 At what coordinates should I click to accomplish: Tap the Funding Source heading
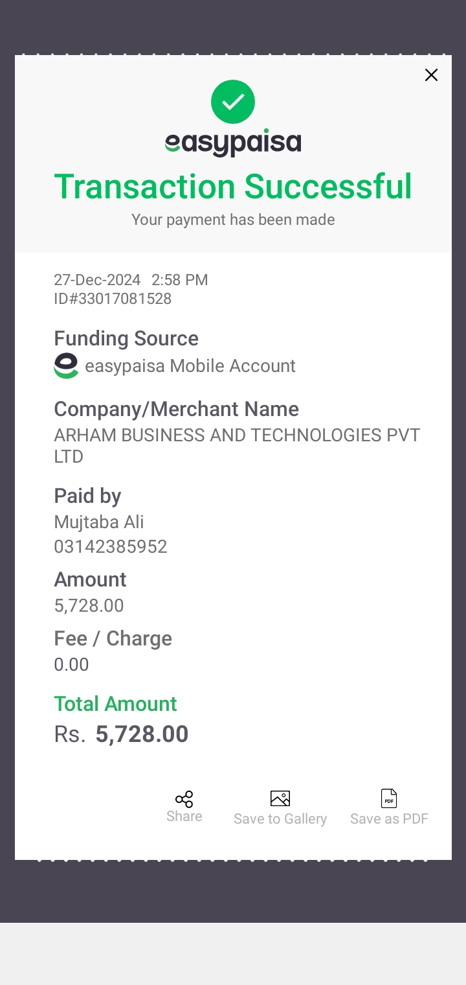click(x=126, y=338)
